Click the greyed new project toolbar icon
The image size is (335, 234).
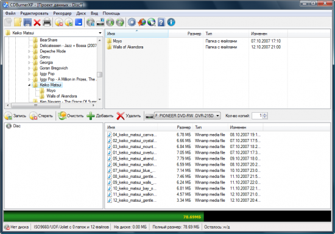pyautogui.click(x=9, y=22)
